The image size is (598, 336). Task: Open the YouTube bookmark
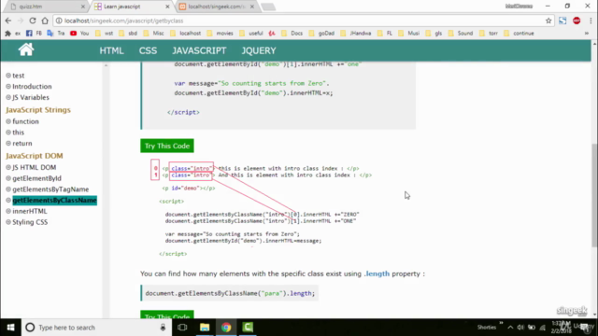[x=79, y=34]
